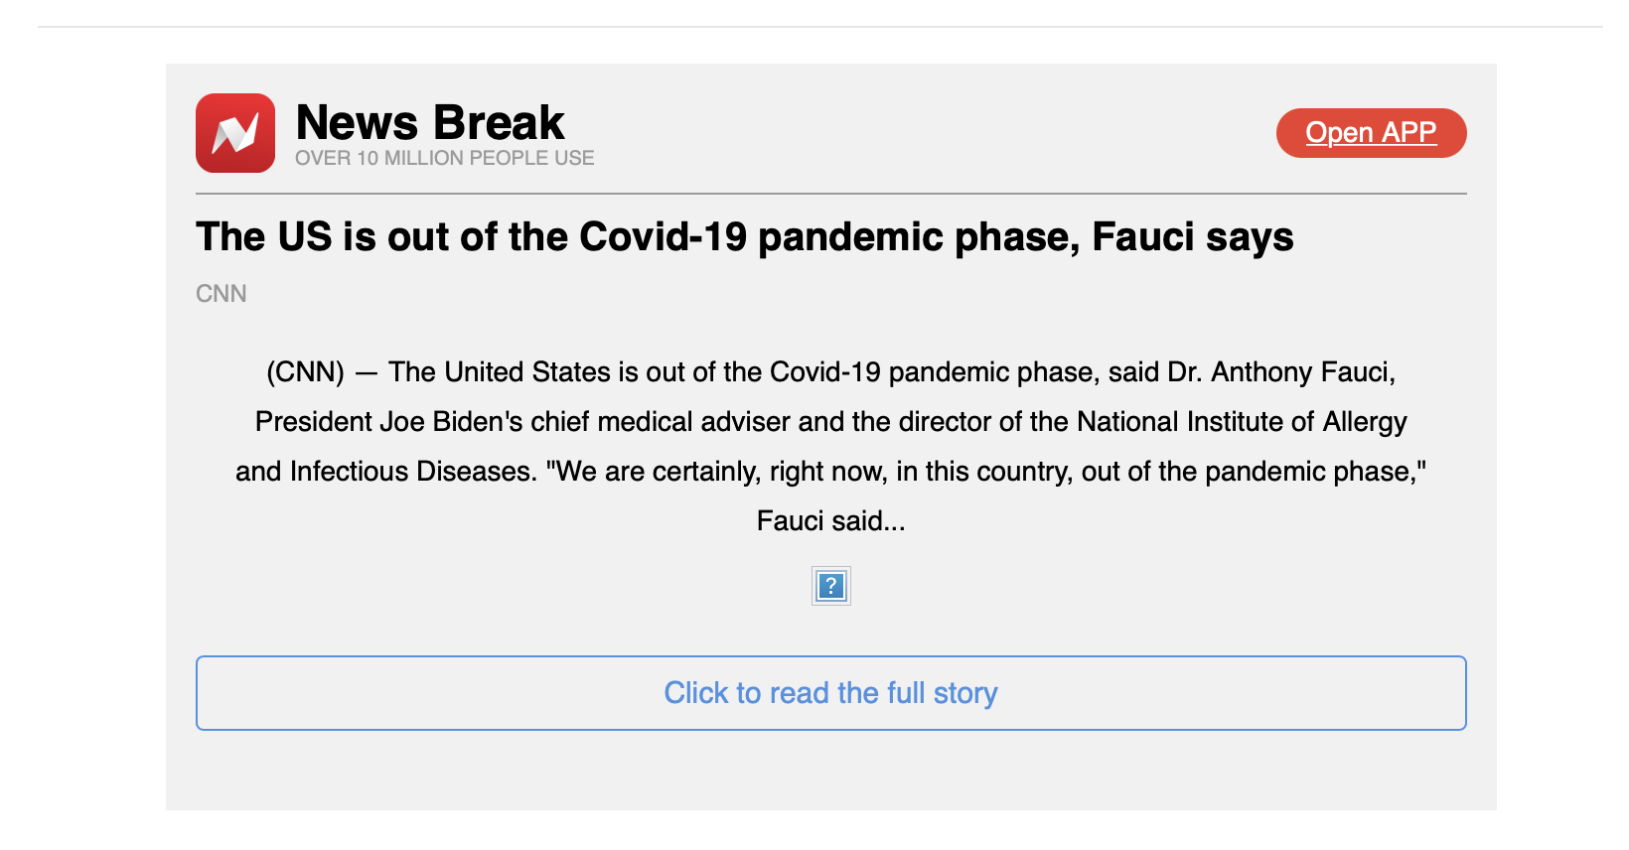Click the red News Break logo icon
Viewport: 1629px width, 850px height.
point(235,133)
